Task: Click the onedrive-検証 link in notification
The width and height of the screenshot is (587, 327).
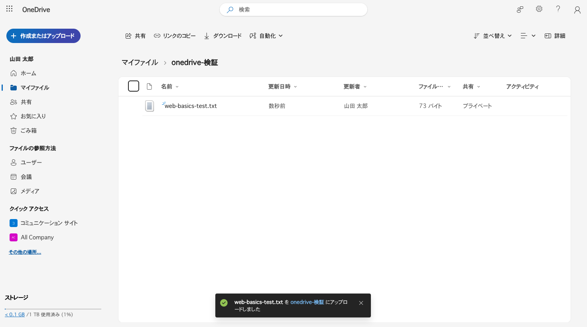Action: click(x=307, y=302)
